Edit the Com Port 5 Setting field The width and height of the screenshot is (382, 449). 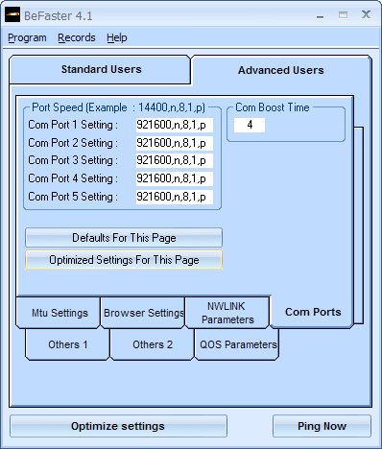coord(175,197)
